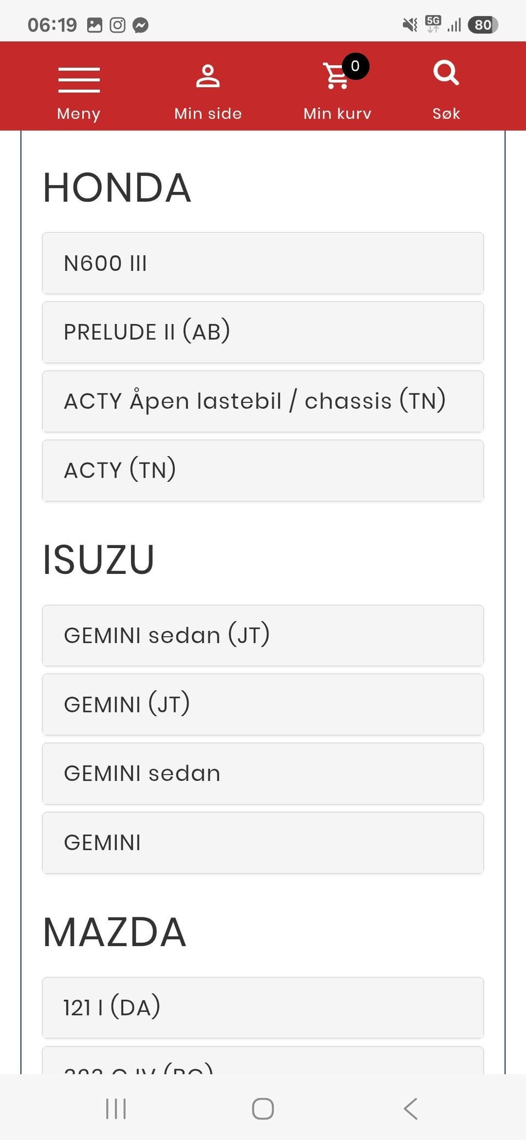Select ACTY Åpen lastebil / chassis (TN)
This screenshot has height=1140, width=526.
tap(263, 401)
